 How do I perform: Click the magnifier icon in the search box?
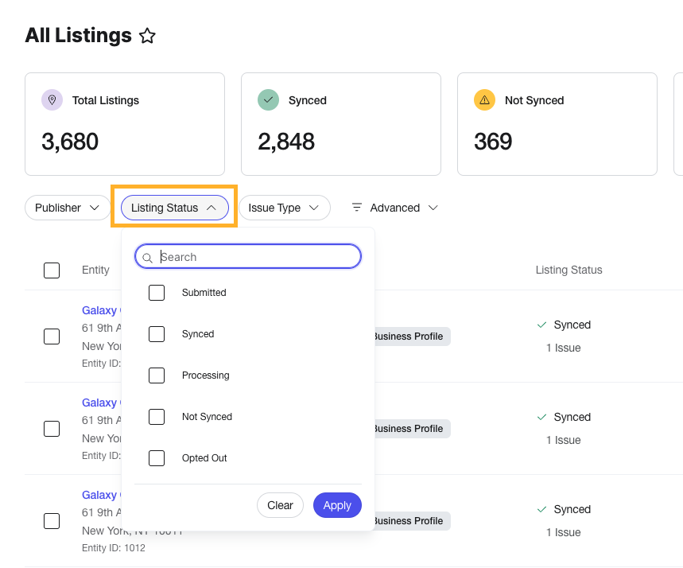[x=148, y=258]
